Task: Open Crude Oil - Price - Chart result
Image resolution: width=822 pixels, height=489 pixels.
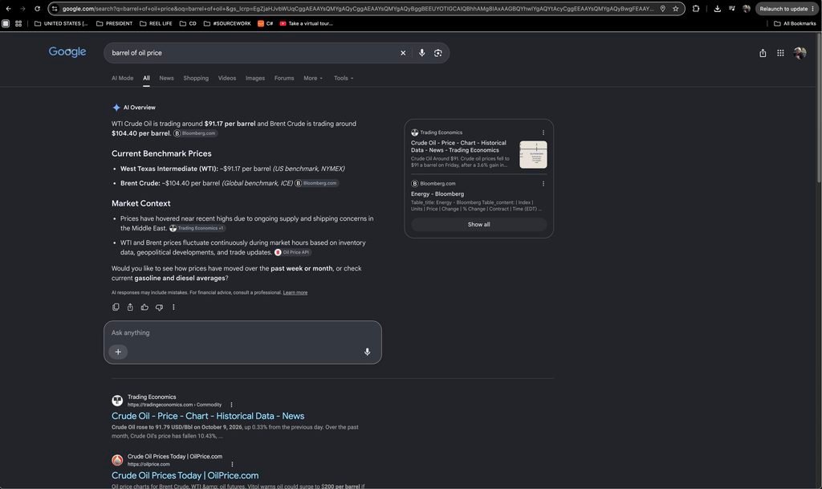Action: click(x=208, y=416)
